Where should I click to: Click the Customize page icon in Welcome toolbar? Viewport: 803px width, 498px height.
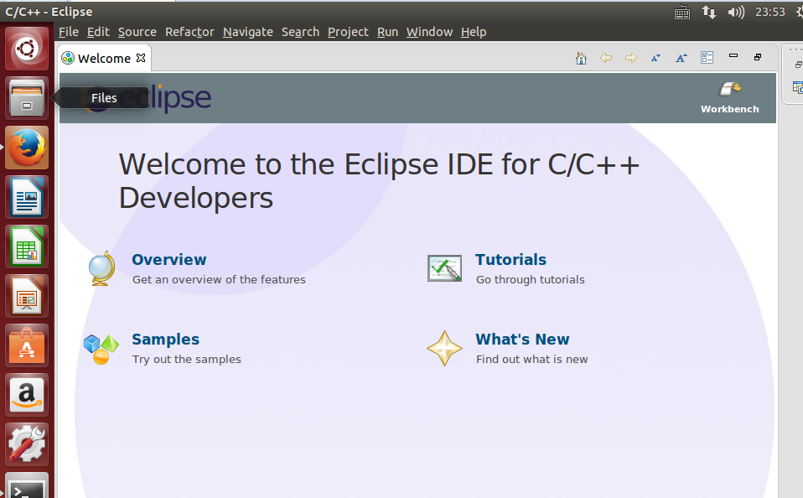pyautogui.click(x=707, y=57)
